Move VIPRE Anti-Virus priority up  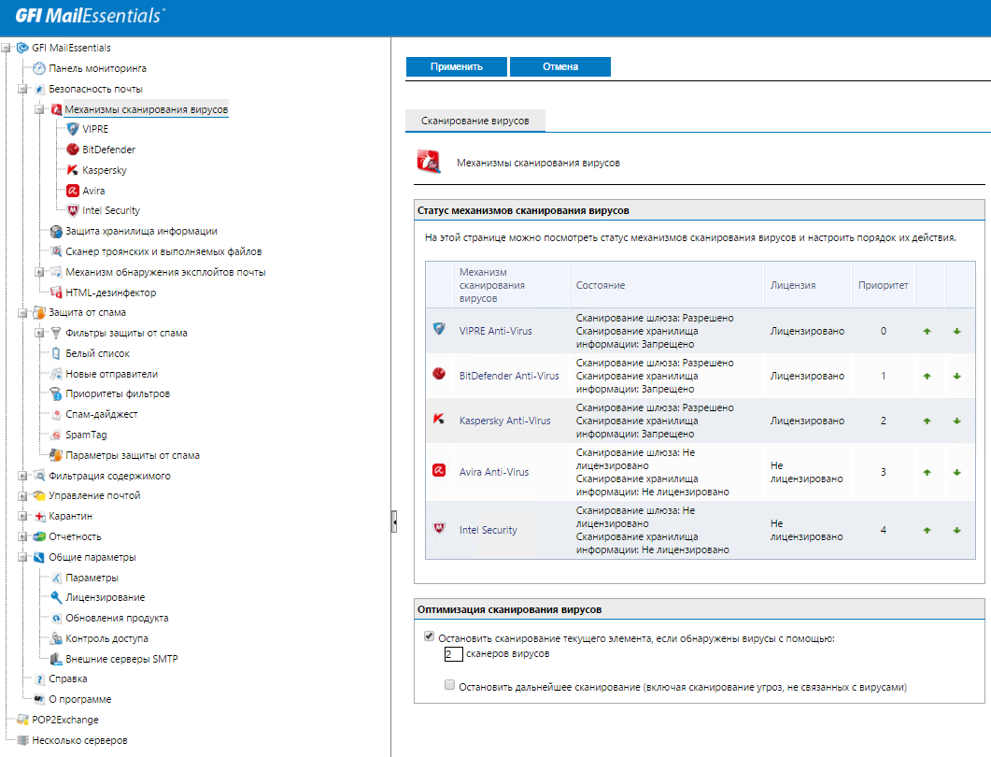[x=927, y=332]
